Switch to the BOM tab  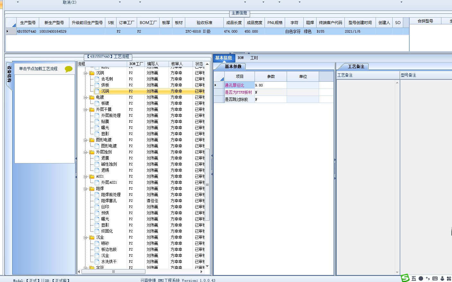click(x=241, y=58)
